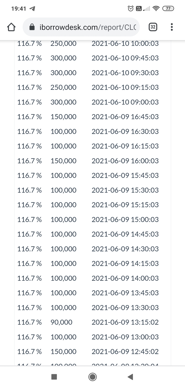Tap the battery level indicator
185x388 pixels.
pos(168,8)
